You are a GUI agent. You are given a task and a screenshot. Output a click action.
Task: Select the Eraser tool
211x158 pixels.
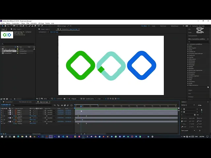[35, 26]
